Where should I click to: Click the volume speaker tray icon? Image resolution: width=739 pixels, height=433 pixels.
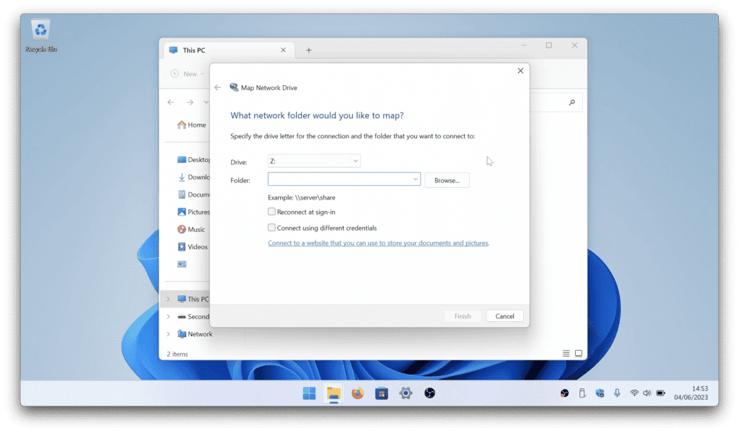point(647,393)
